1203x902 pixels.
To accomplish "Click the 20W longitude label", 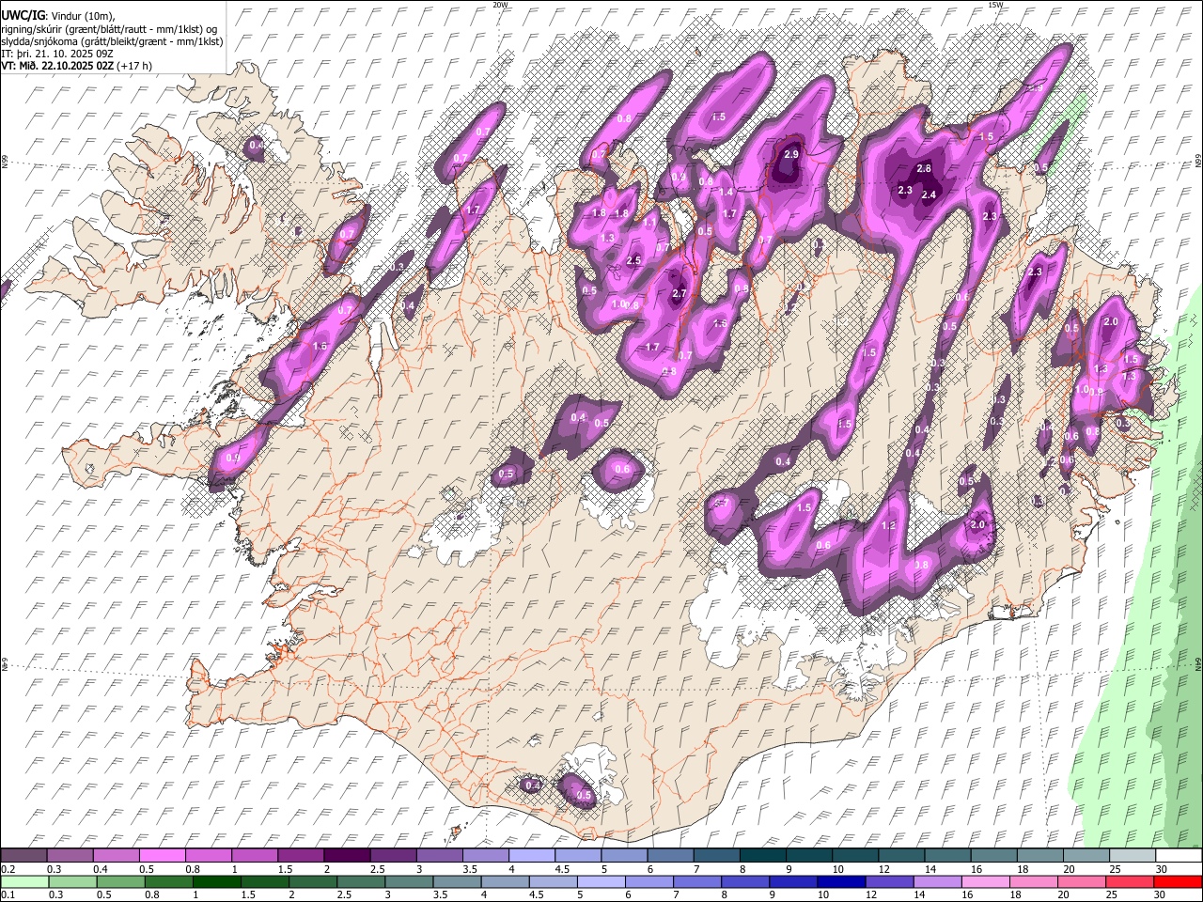I will (501, 5).
